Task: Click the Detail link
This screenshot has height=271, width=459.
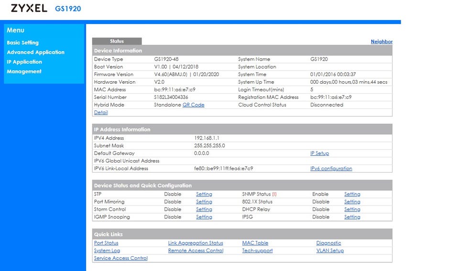Action: (101, 112)
